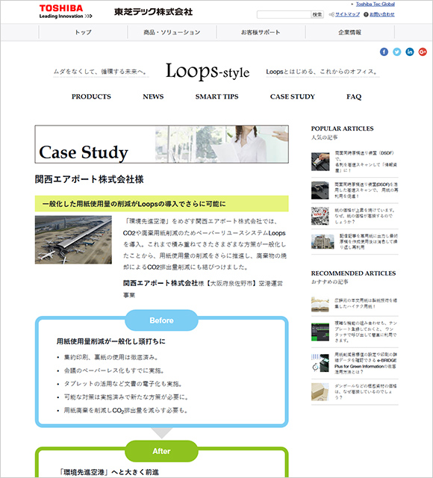
Task: Click the Loops-style logo title
Action: [208, 72]
